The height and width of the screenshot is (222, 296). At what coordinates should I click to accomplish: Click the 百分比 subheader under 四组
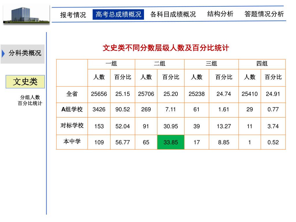tap(273, 77)
